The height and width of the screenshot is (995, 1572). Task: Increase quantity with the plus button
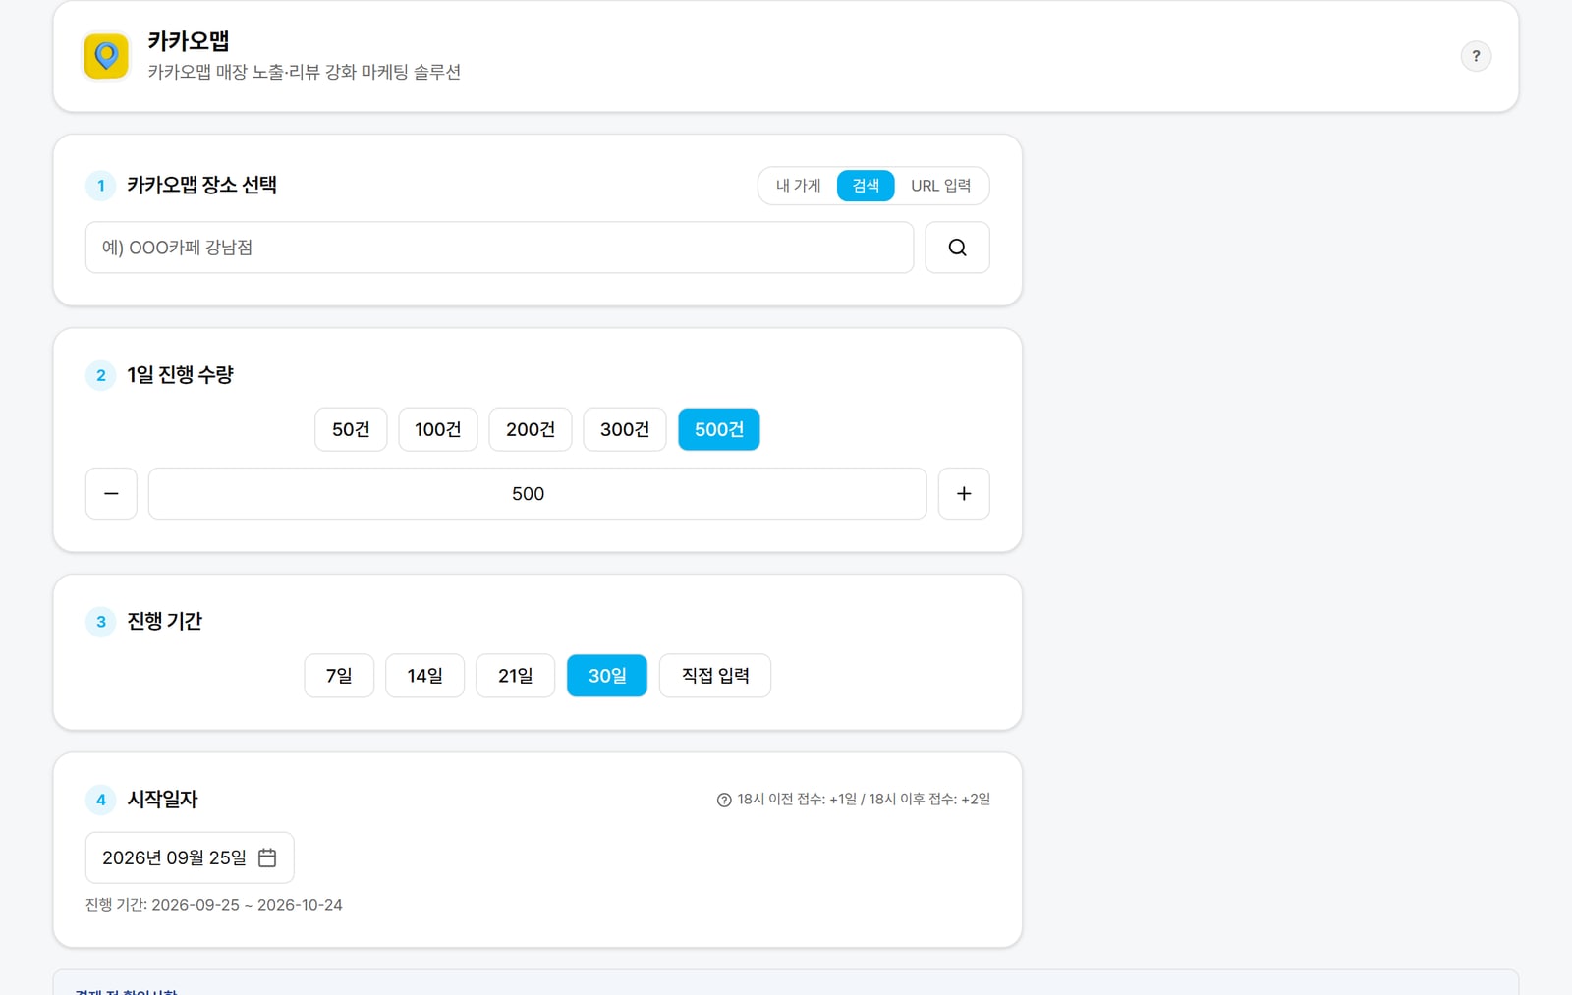click(x=964, y=493)
